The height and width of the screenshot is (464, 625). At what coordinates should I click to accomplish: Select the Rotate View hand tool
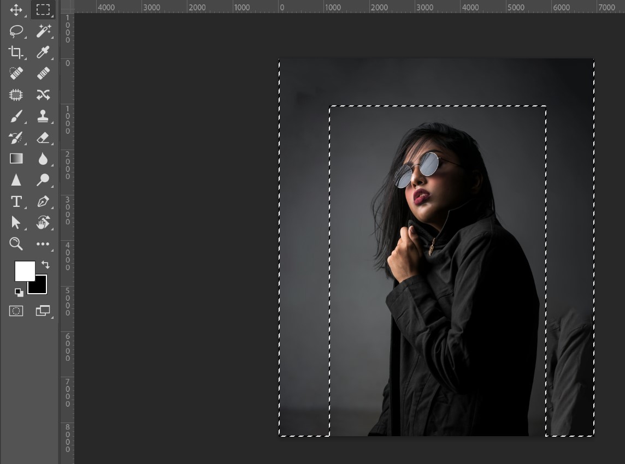click(x=43, y=222)
